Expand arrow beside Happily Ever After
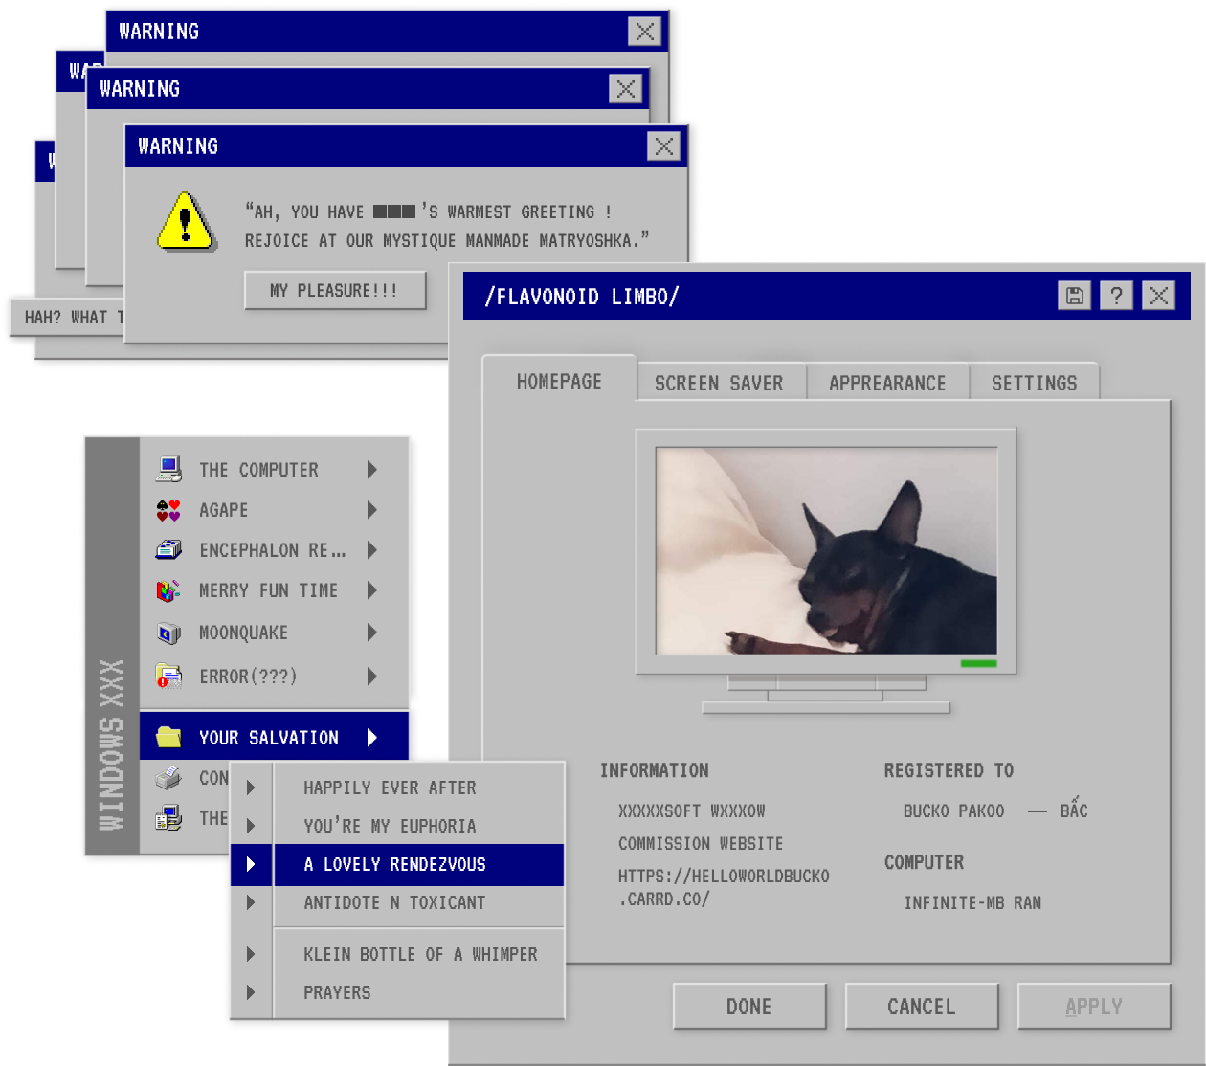Viewport: 1206px width, 1066px height. pos(251,788)
